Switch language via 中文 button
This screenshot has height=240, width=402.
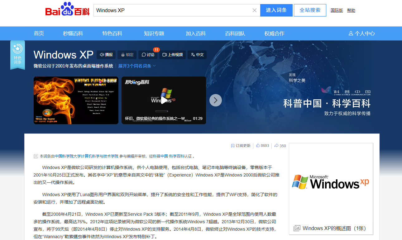point(197,55)
